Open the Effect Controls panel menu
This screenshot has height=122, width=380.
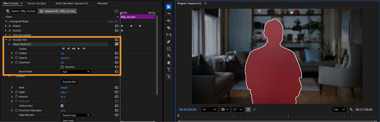pos(21,3)
